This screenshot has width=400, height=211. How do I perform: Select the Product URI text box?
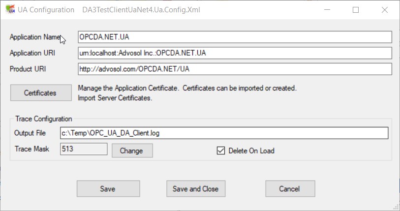234,69
